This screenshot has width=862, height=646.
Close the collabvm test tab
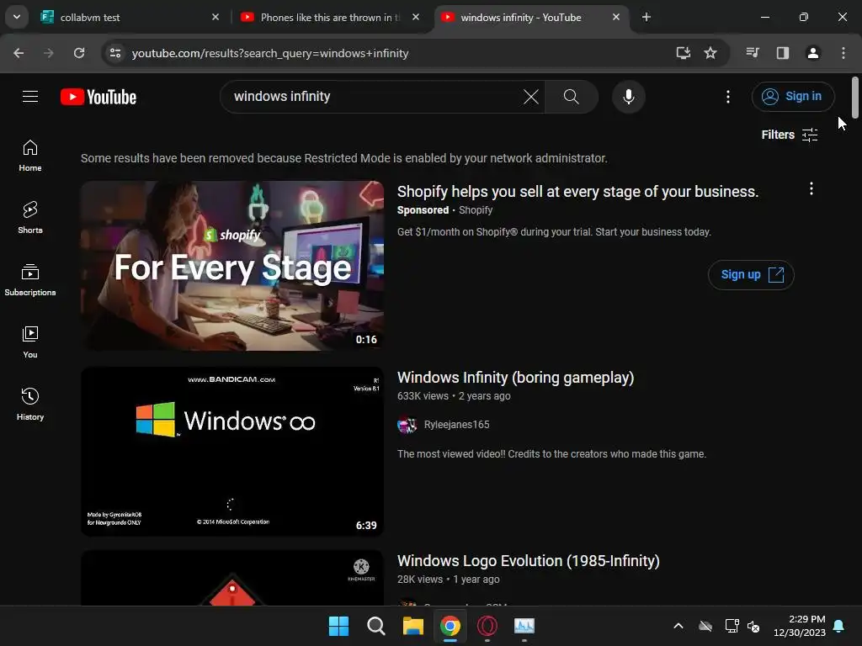(x=215, y=18)
